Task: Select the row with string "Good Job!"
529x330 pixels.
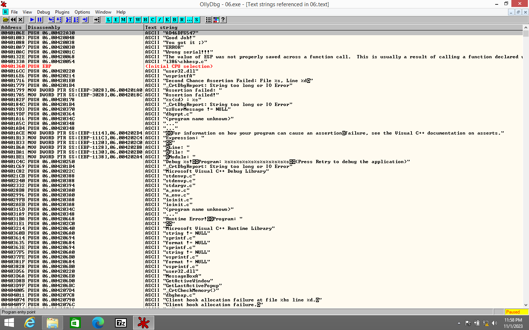Action: click(261, 38)
